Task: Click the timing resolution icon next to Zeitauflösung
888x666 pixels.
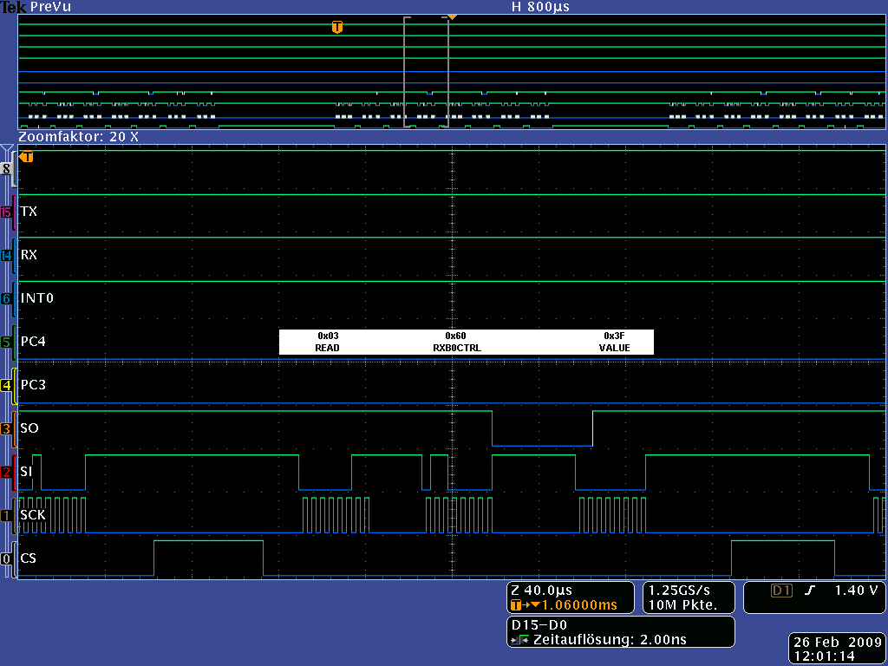Action: coord(519,641)
